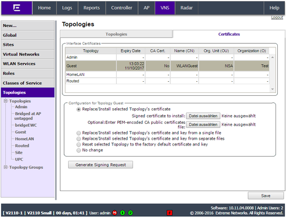Select certificate and key from single file option
Screen dimensions: 286x218
tap(79, 133)
